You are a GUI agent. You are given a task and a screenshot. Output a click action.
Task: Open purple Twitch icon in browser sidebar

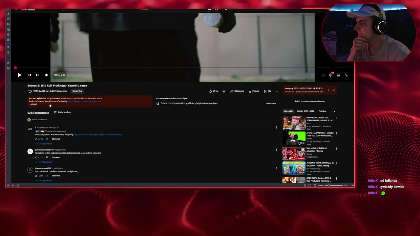point(9,47)
